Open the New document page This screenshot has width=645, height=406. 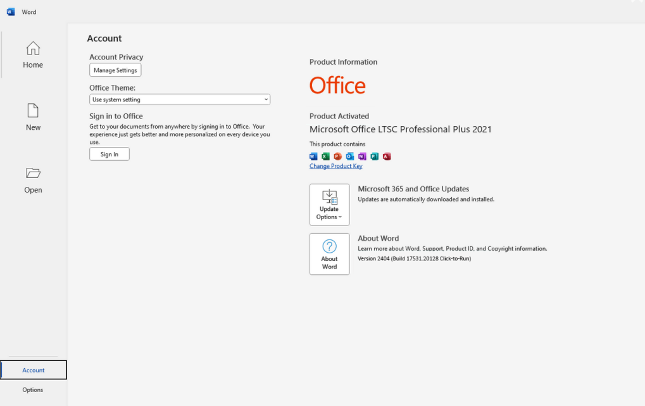(x=33, y=117)
